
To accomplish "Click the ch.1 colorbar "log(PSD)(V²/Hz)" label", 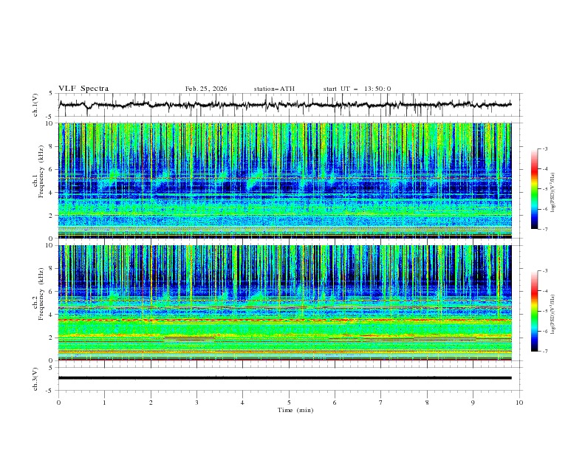I will pyautogui.click(x=553, y=193).
